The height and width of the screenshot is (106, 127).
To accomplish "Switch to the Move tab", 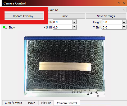I will click(x=31, y=103).
